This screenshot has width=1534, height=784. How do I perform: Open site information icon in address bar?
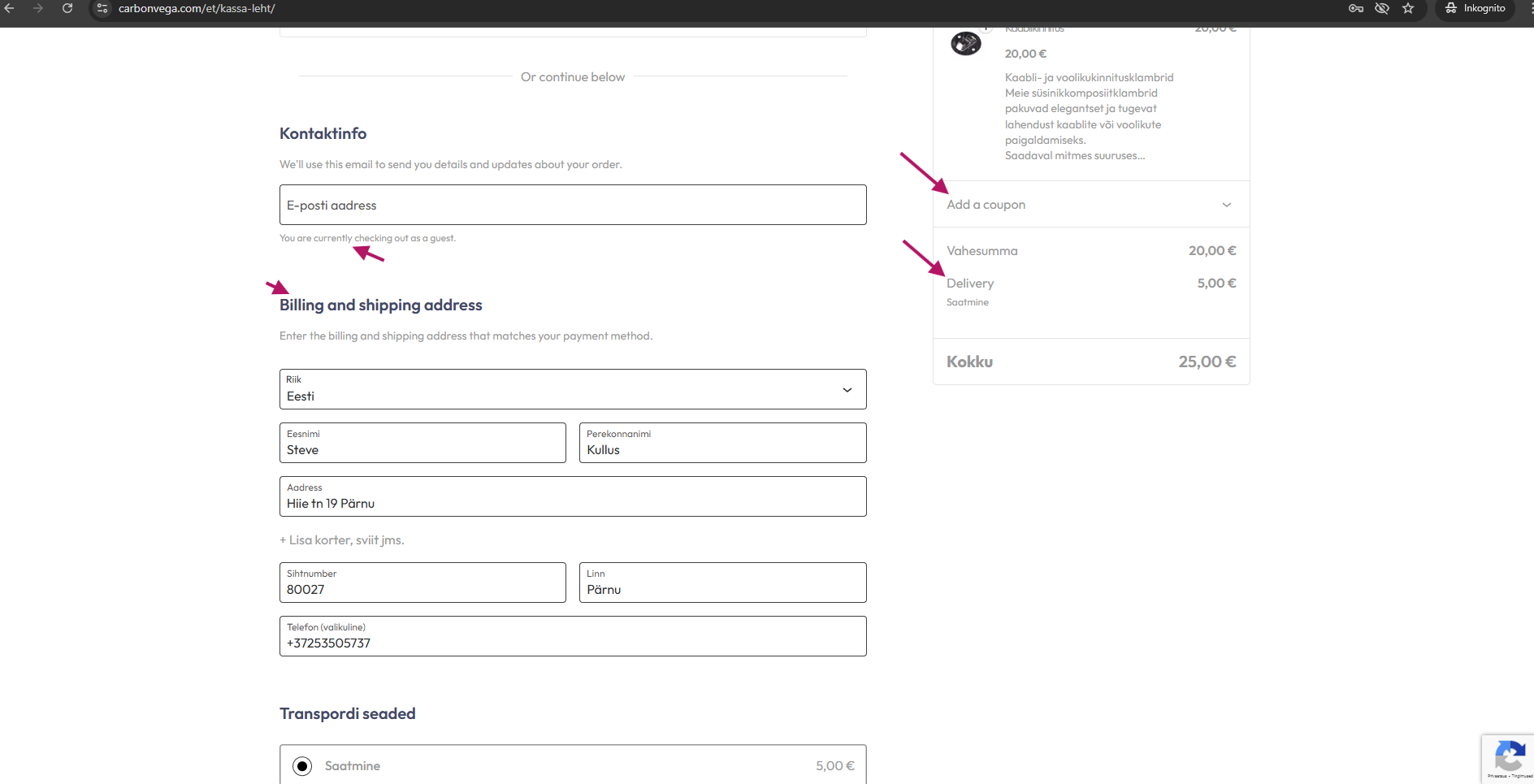[x=102, y=8]
